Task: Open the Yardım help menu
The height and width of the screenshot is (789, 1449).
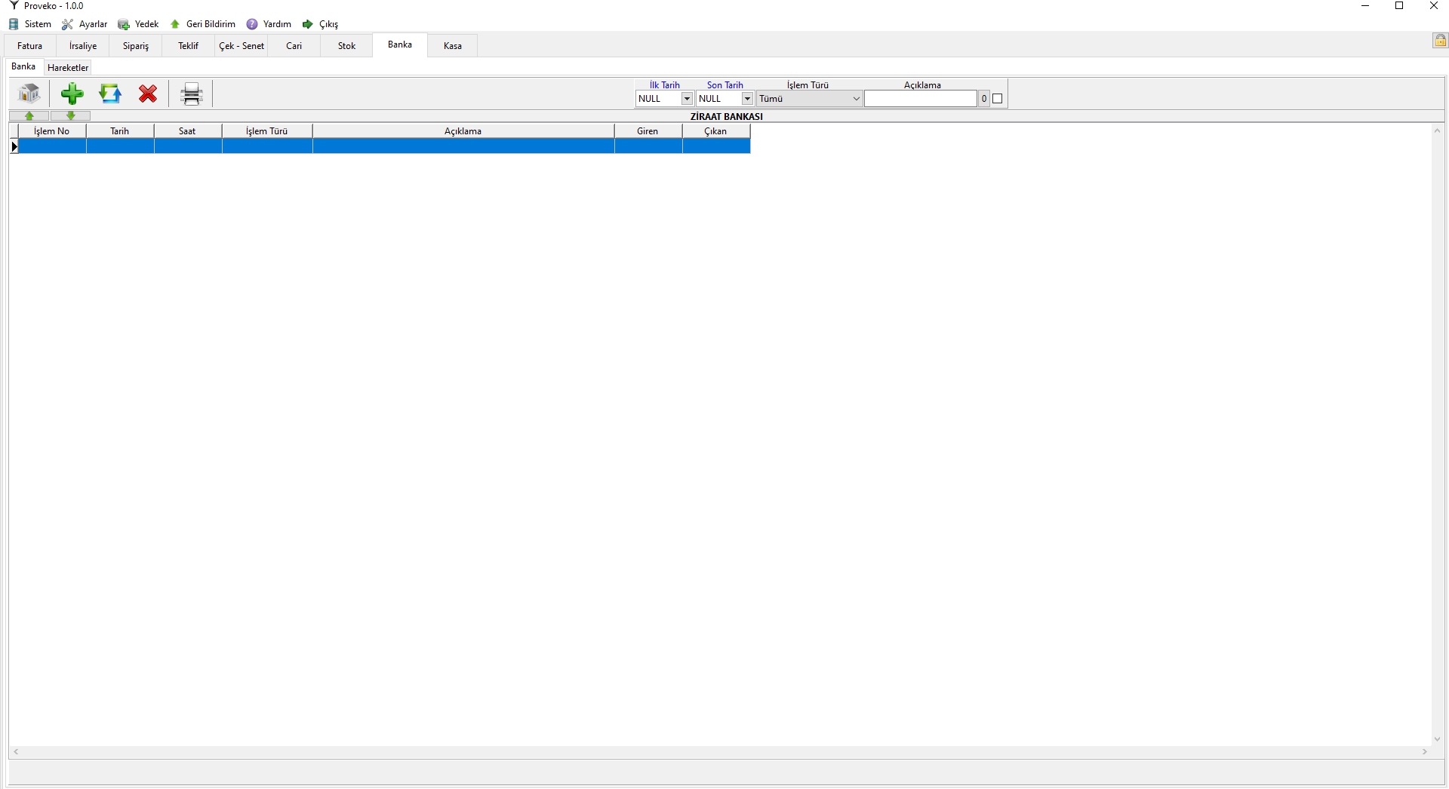Action: pyautogui.click(x=269, y=24)
